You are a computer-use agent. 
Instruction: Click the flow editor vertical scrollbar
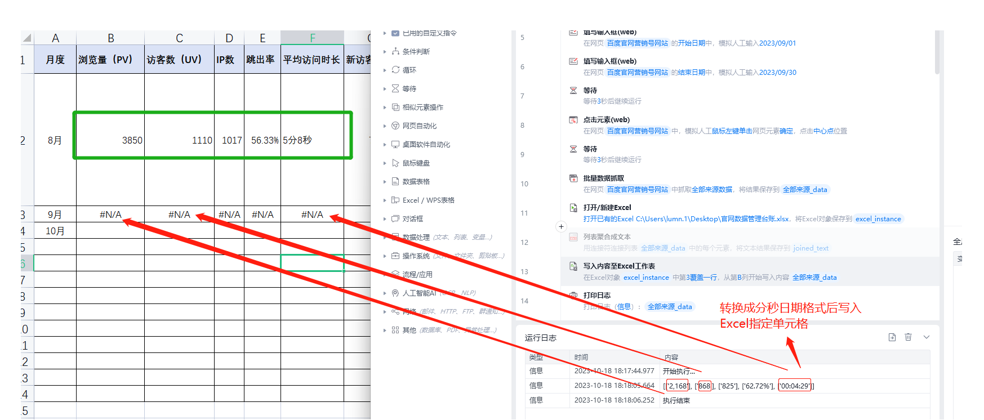(937, 53)
